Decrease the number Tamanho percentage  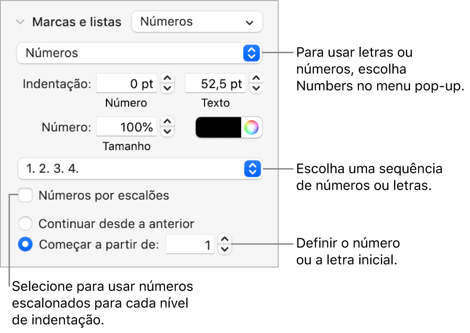[x=167, y=132]
